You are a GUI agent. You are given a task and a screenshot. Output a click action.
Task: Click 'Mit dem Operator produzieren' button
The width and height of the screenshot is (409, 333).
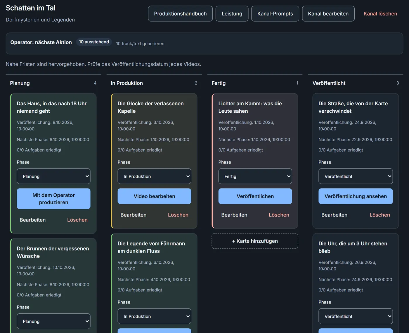(x=53, y=199)
